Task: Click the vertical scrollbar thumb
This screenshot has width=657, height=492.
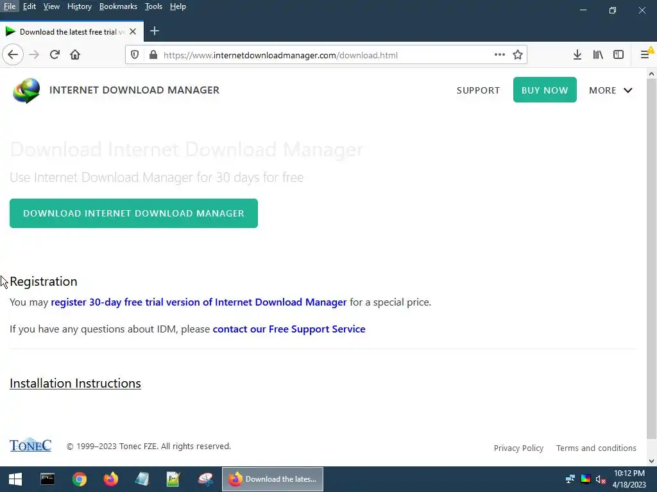Action: click(x=651, y=259)
